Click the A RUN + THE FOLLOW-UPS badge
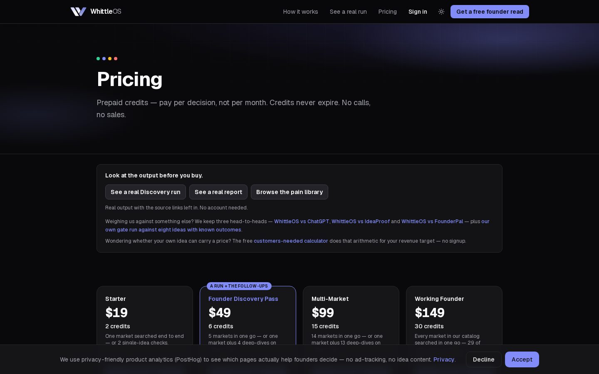 coord(239,286)
